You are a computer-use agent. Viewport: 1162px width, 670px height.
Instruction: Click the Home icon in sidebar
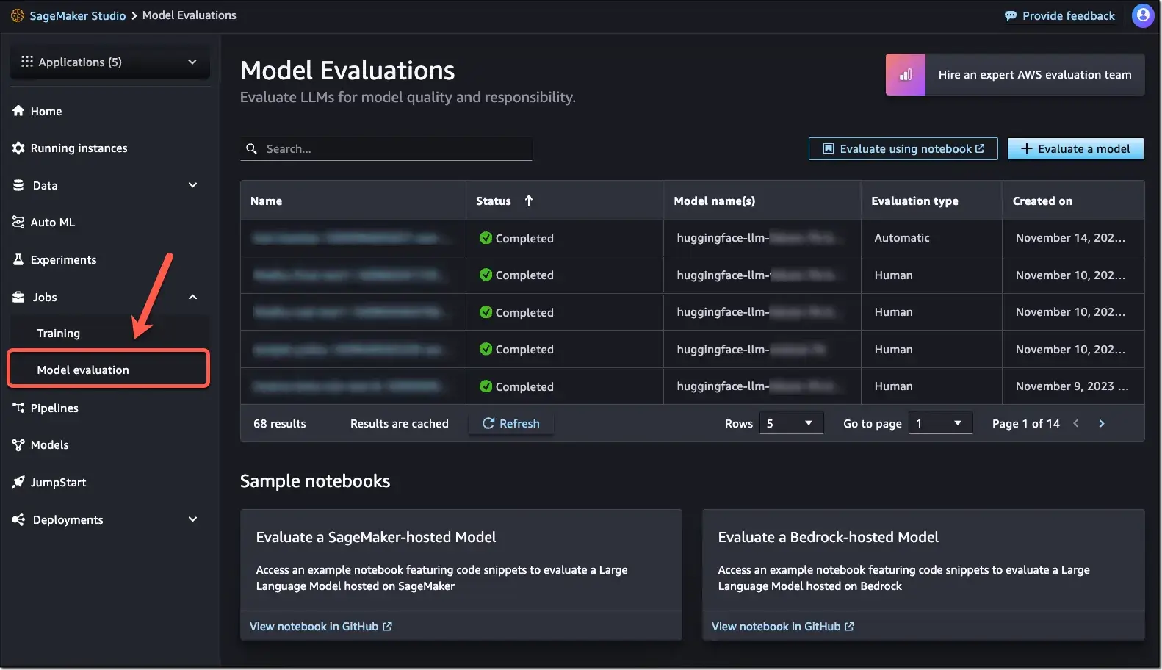(x=19, y=111)
